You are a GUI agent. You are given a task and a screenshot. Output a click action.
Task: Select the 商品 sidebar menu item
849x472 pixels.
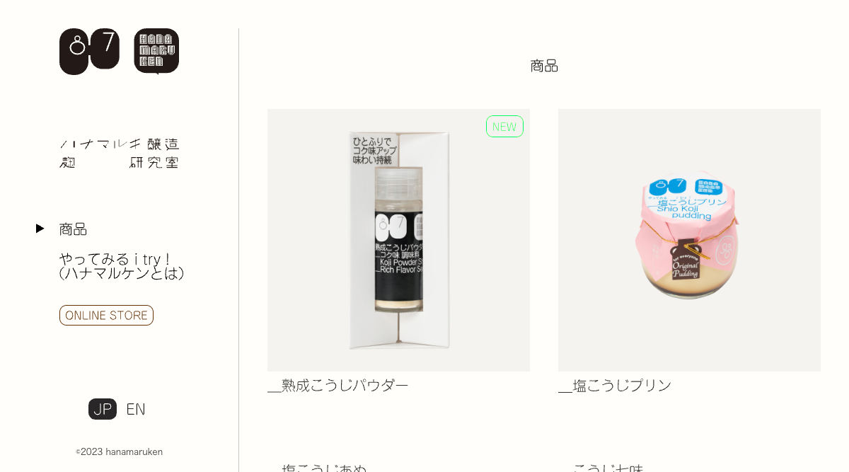(x=73, y=229)
